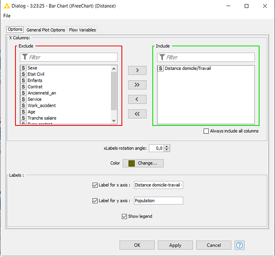
Task: Click Exclude list scrollbar up arrow
Action: click(x=114, y=68)
